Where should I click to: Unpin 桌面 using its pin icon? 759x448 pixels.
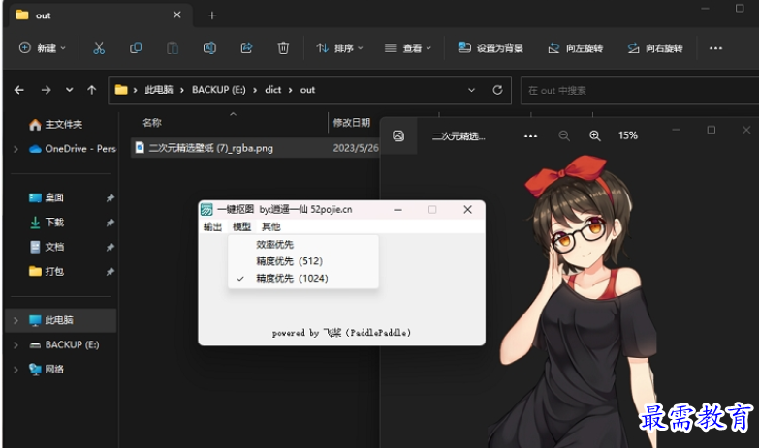click(x=111, y=197)
